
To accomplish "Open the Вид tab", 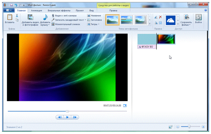I will pyautogui.click(x=92, y=10).
